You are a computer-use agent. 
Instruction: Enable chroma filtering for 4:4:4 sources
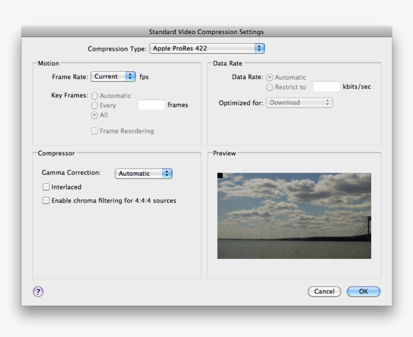[x=46, y=200]
